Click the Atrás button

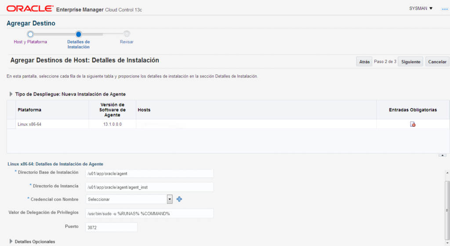[x=364, y=62]
